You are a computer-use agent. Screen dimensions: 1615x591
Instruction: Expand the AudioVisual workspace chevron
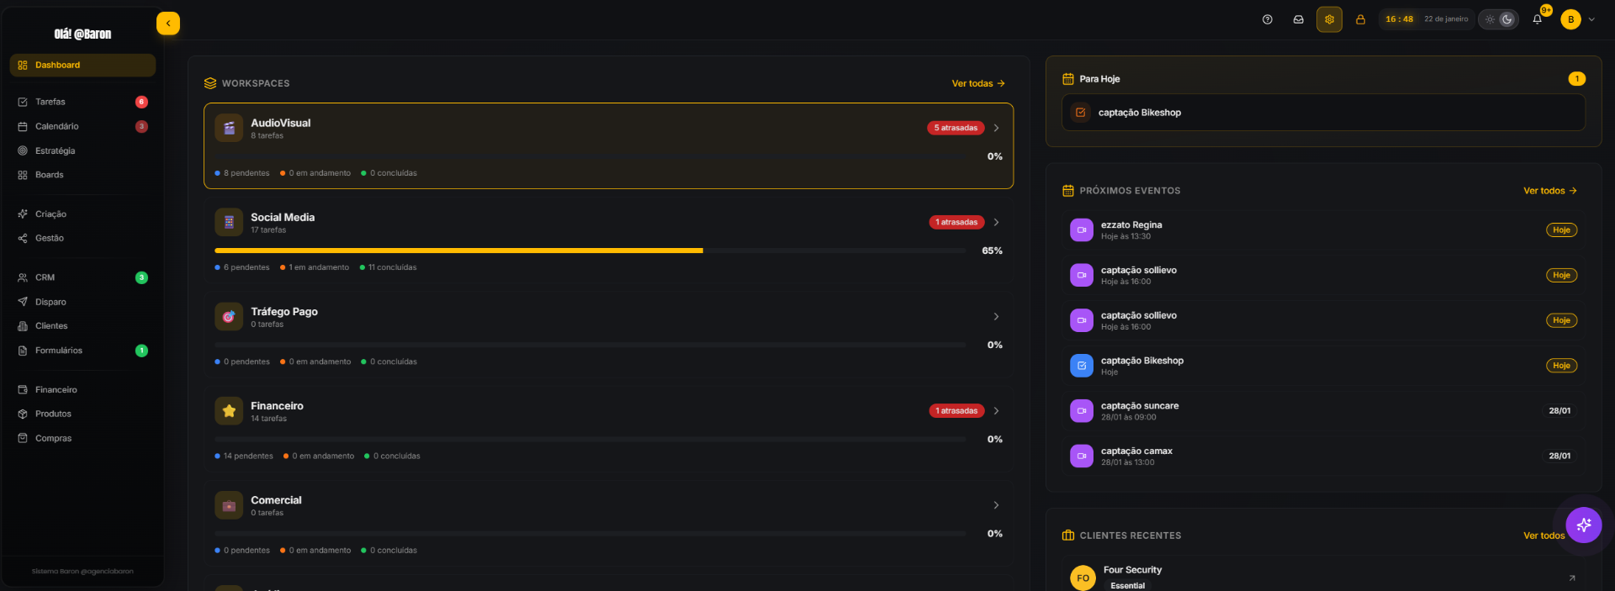point(996,128)
